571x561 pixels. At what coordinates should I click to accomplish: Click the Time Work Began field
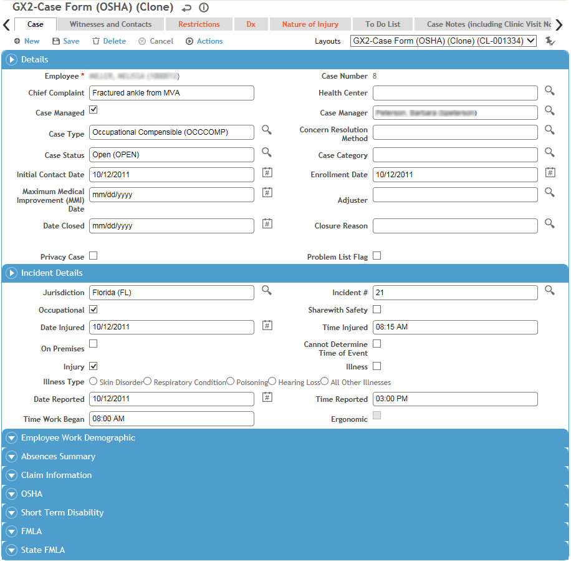click(x=171, y=419)
